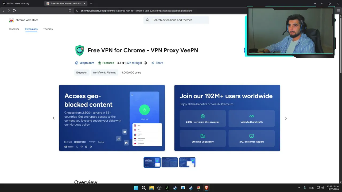This screenshot has width=342, height=192.
Task: Click the search magnifier icon
Action: click(147, 20)
